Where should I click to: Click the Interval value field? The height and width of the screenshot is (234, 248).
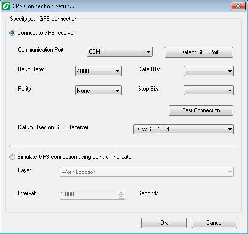[x=89, y=195]
